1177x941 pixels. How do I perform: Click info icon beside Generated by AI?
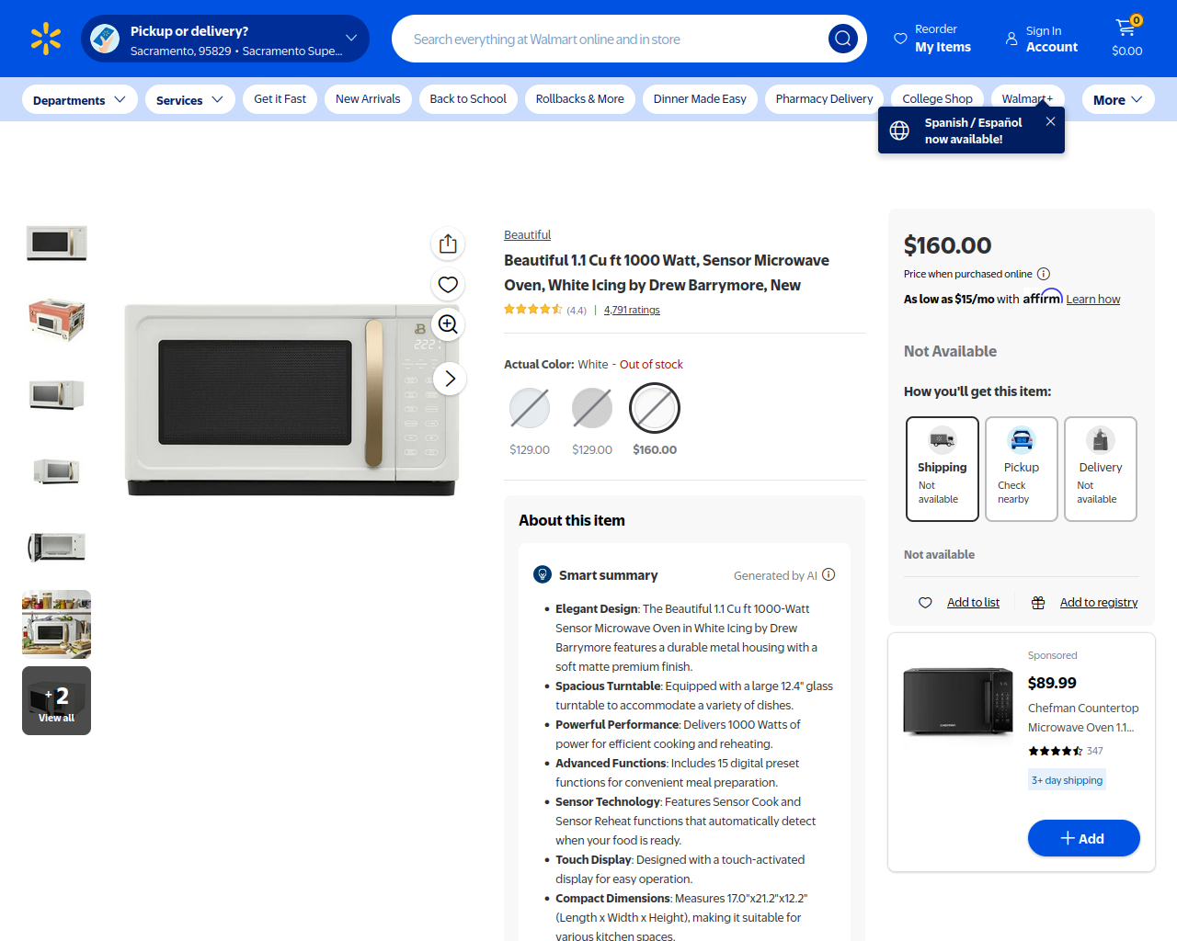(828, 574)
